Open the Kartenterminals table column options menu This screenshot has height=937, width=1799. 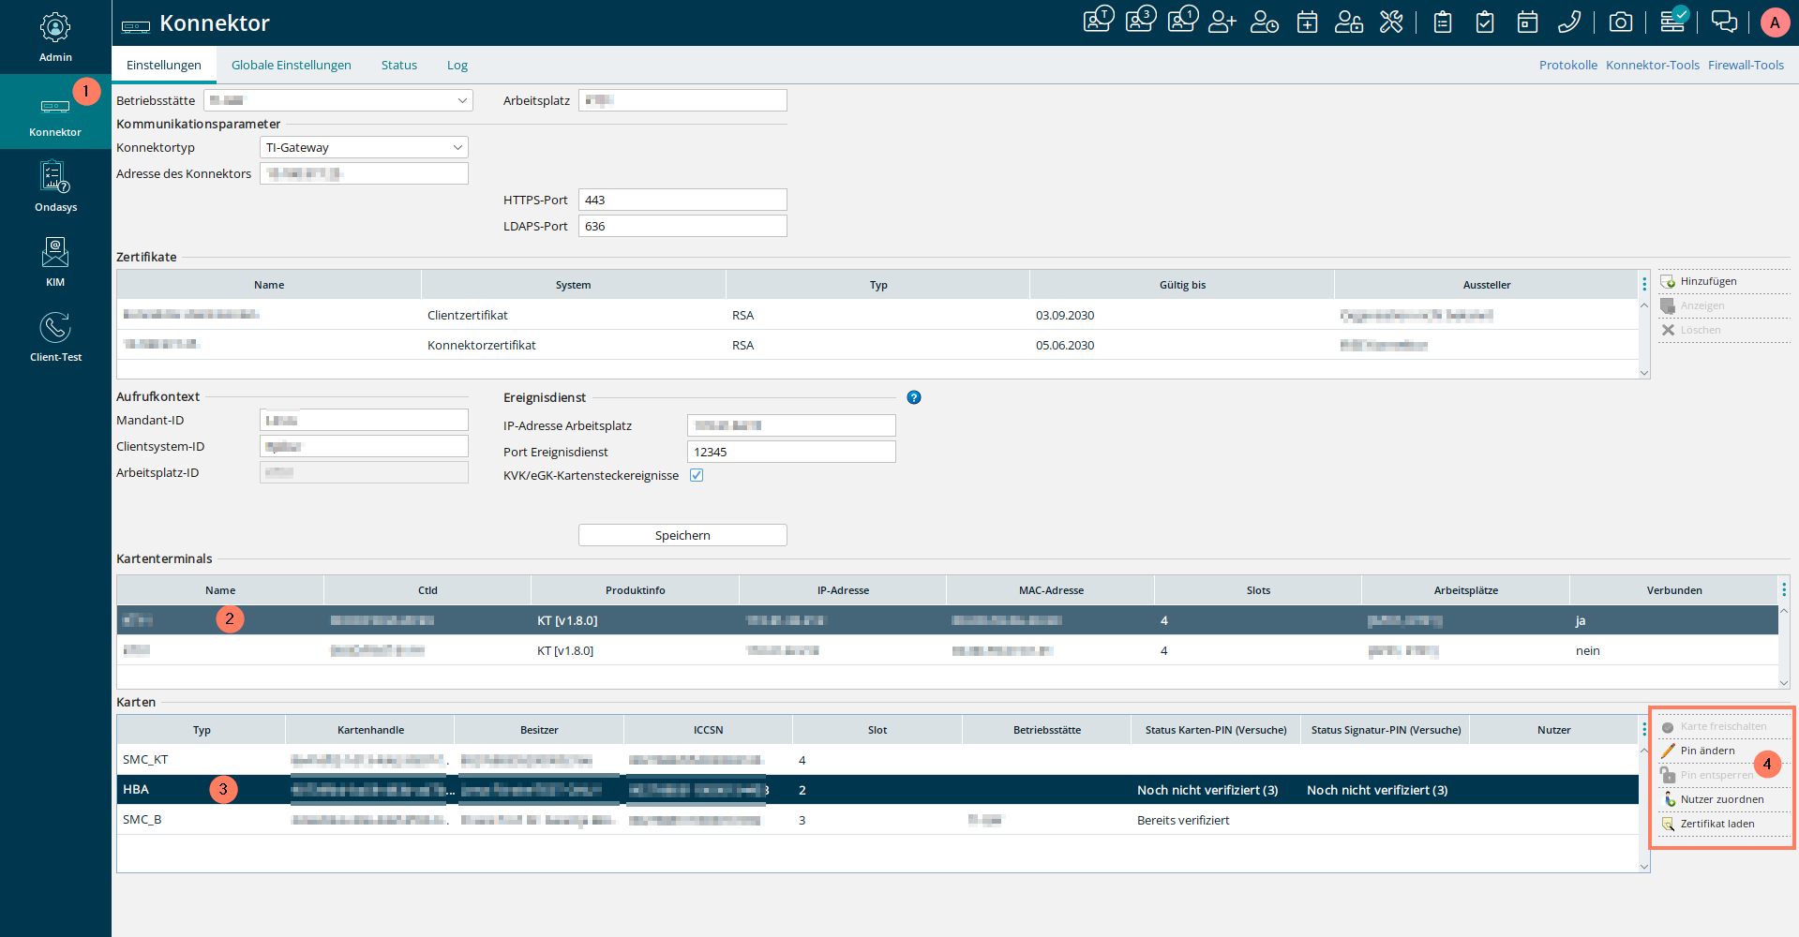click(1784, 589)
